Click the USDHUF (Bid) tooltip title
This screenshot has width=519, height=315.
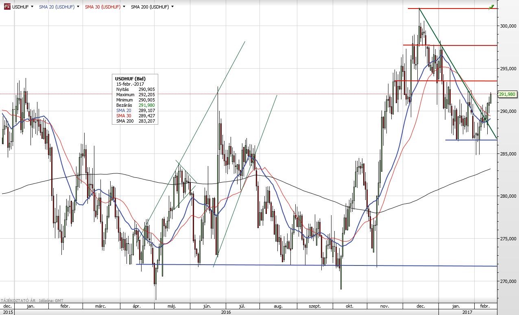coord(130,79)
